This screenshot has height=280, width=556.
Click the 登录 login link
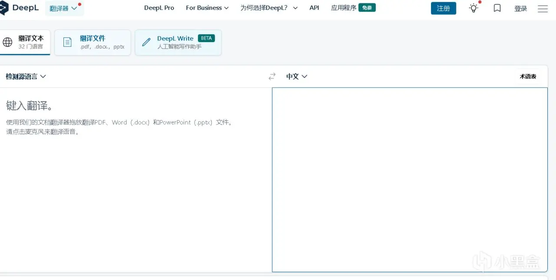(x=520, y=8)
